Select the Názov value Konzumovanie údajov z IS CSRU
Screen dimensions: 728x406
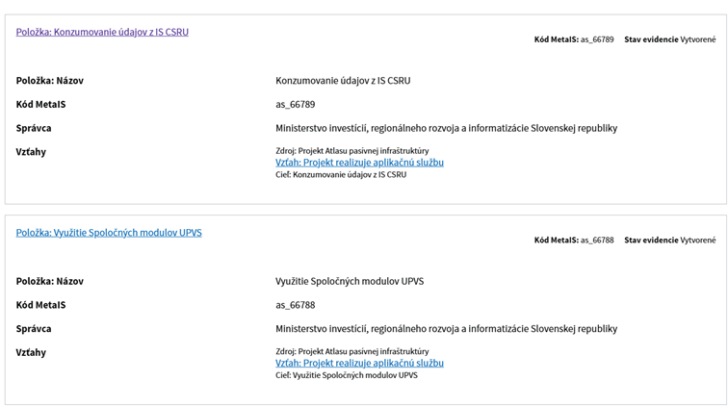343,81
